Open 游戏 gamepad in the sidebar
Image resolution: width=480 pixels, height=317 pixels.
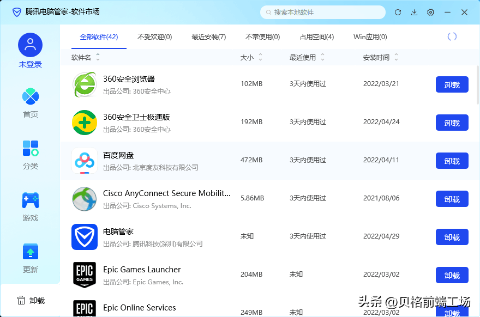(31, 206)
